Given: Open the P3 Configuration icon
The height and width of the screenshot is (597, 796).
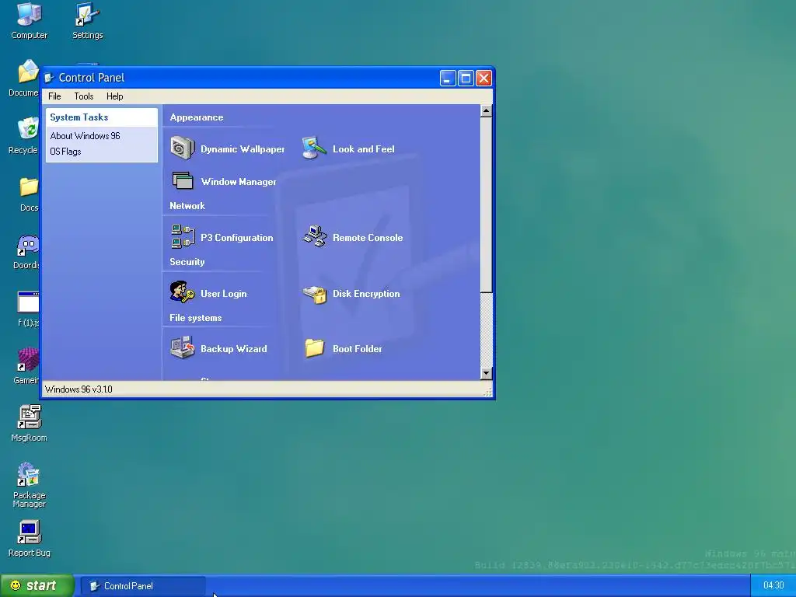Looking at the screenshot, I should coord(183,236).
